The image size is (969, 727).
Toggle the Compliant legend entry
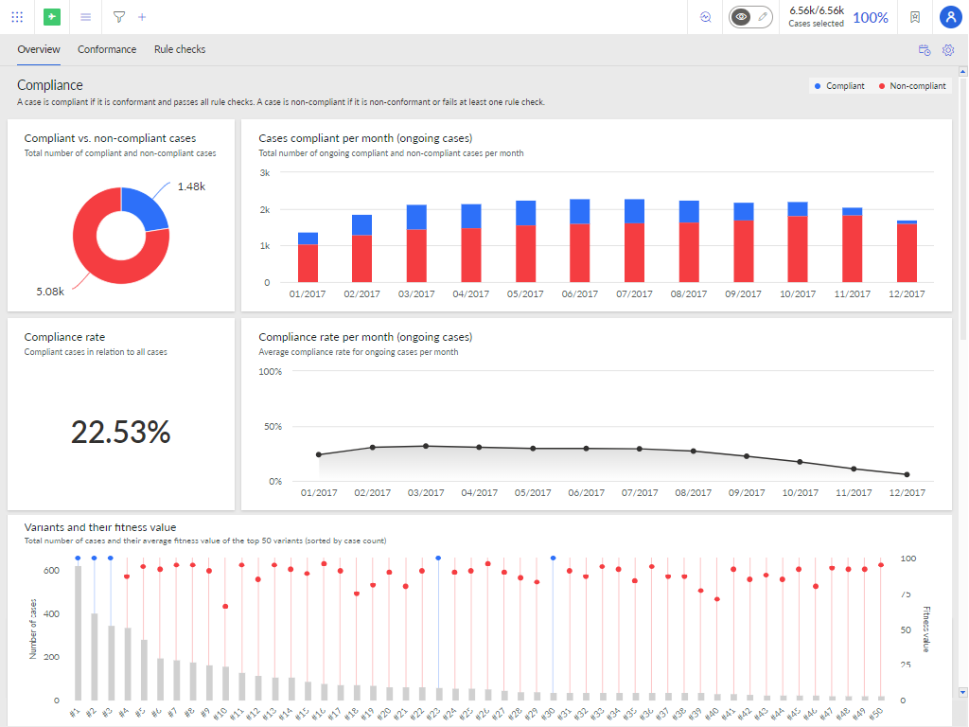click(839, 86)
